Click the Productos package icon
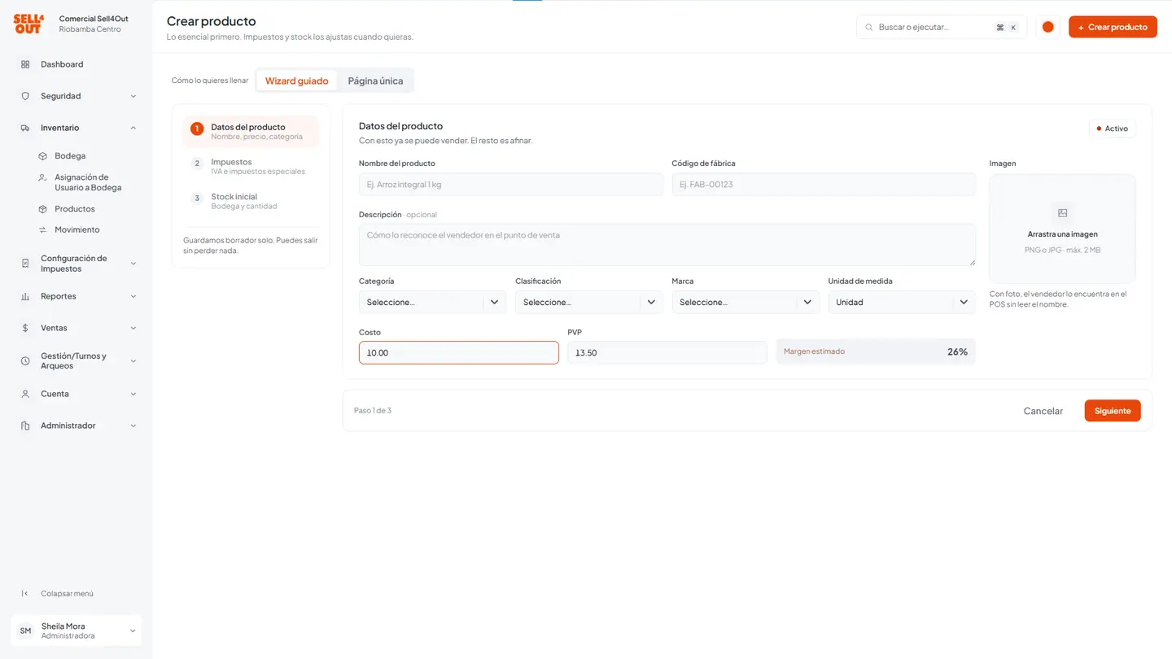1172x659 pixels. (43, 209)
